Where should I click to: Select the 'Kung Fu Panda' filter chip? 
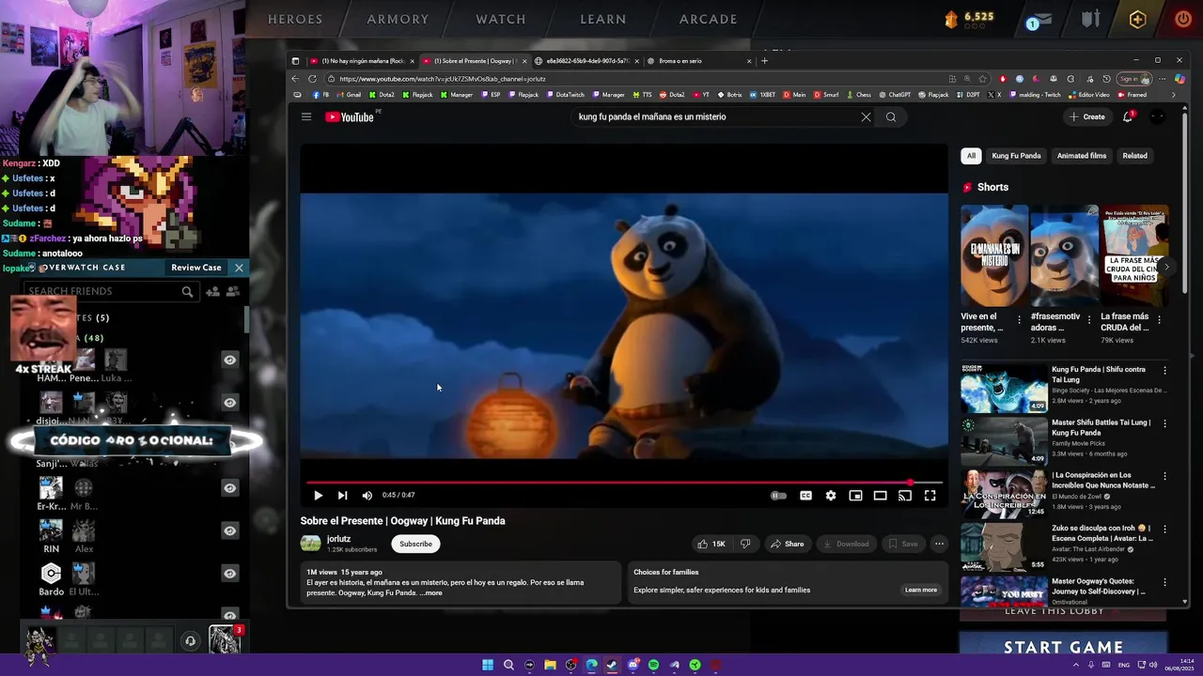[1016, 156]
